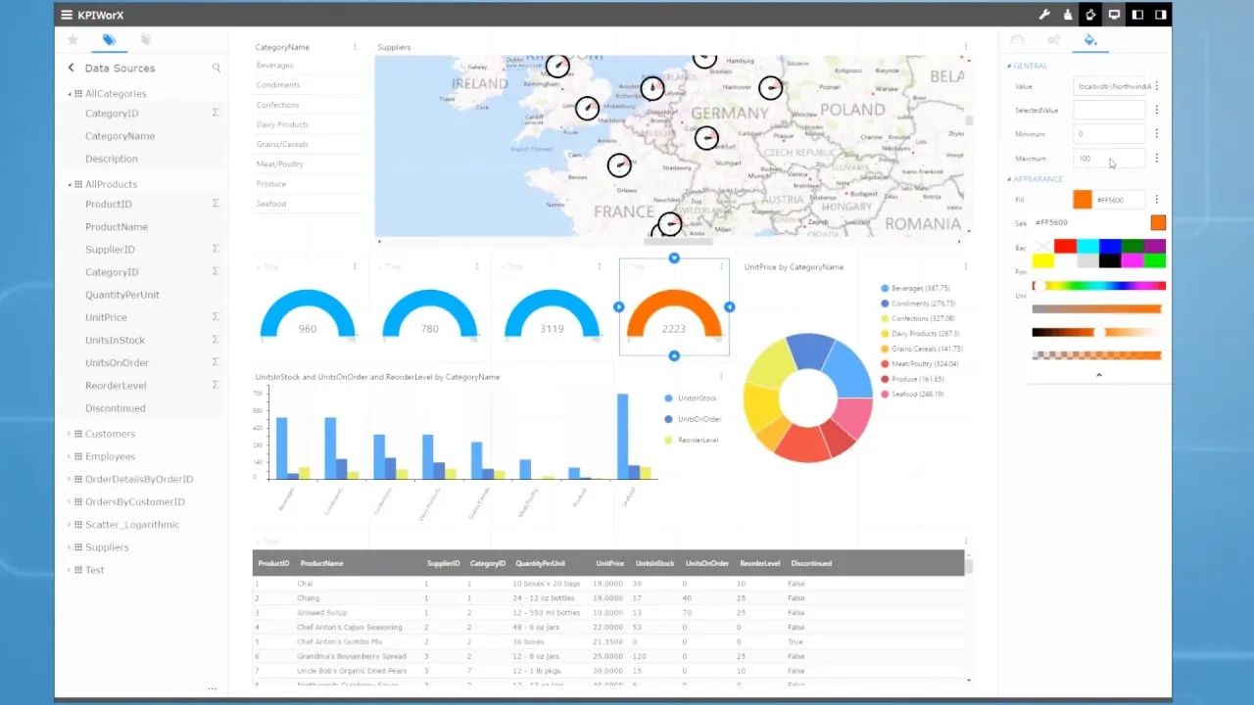Click the sigma icon beside UnitsOnOrder
This screenshot has width=1254, height=705.
216,362
